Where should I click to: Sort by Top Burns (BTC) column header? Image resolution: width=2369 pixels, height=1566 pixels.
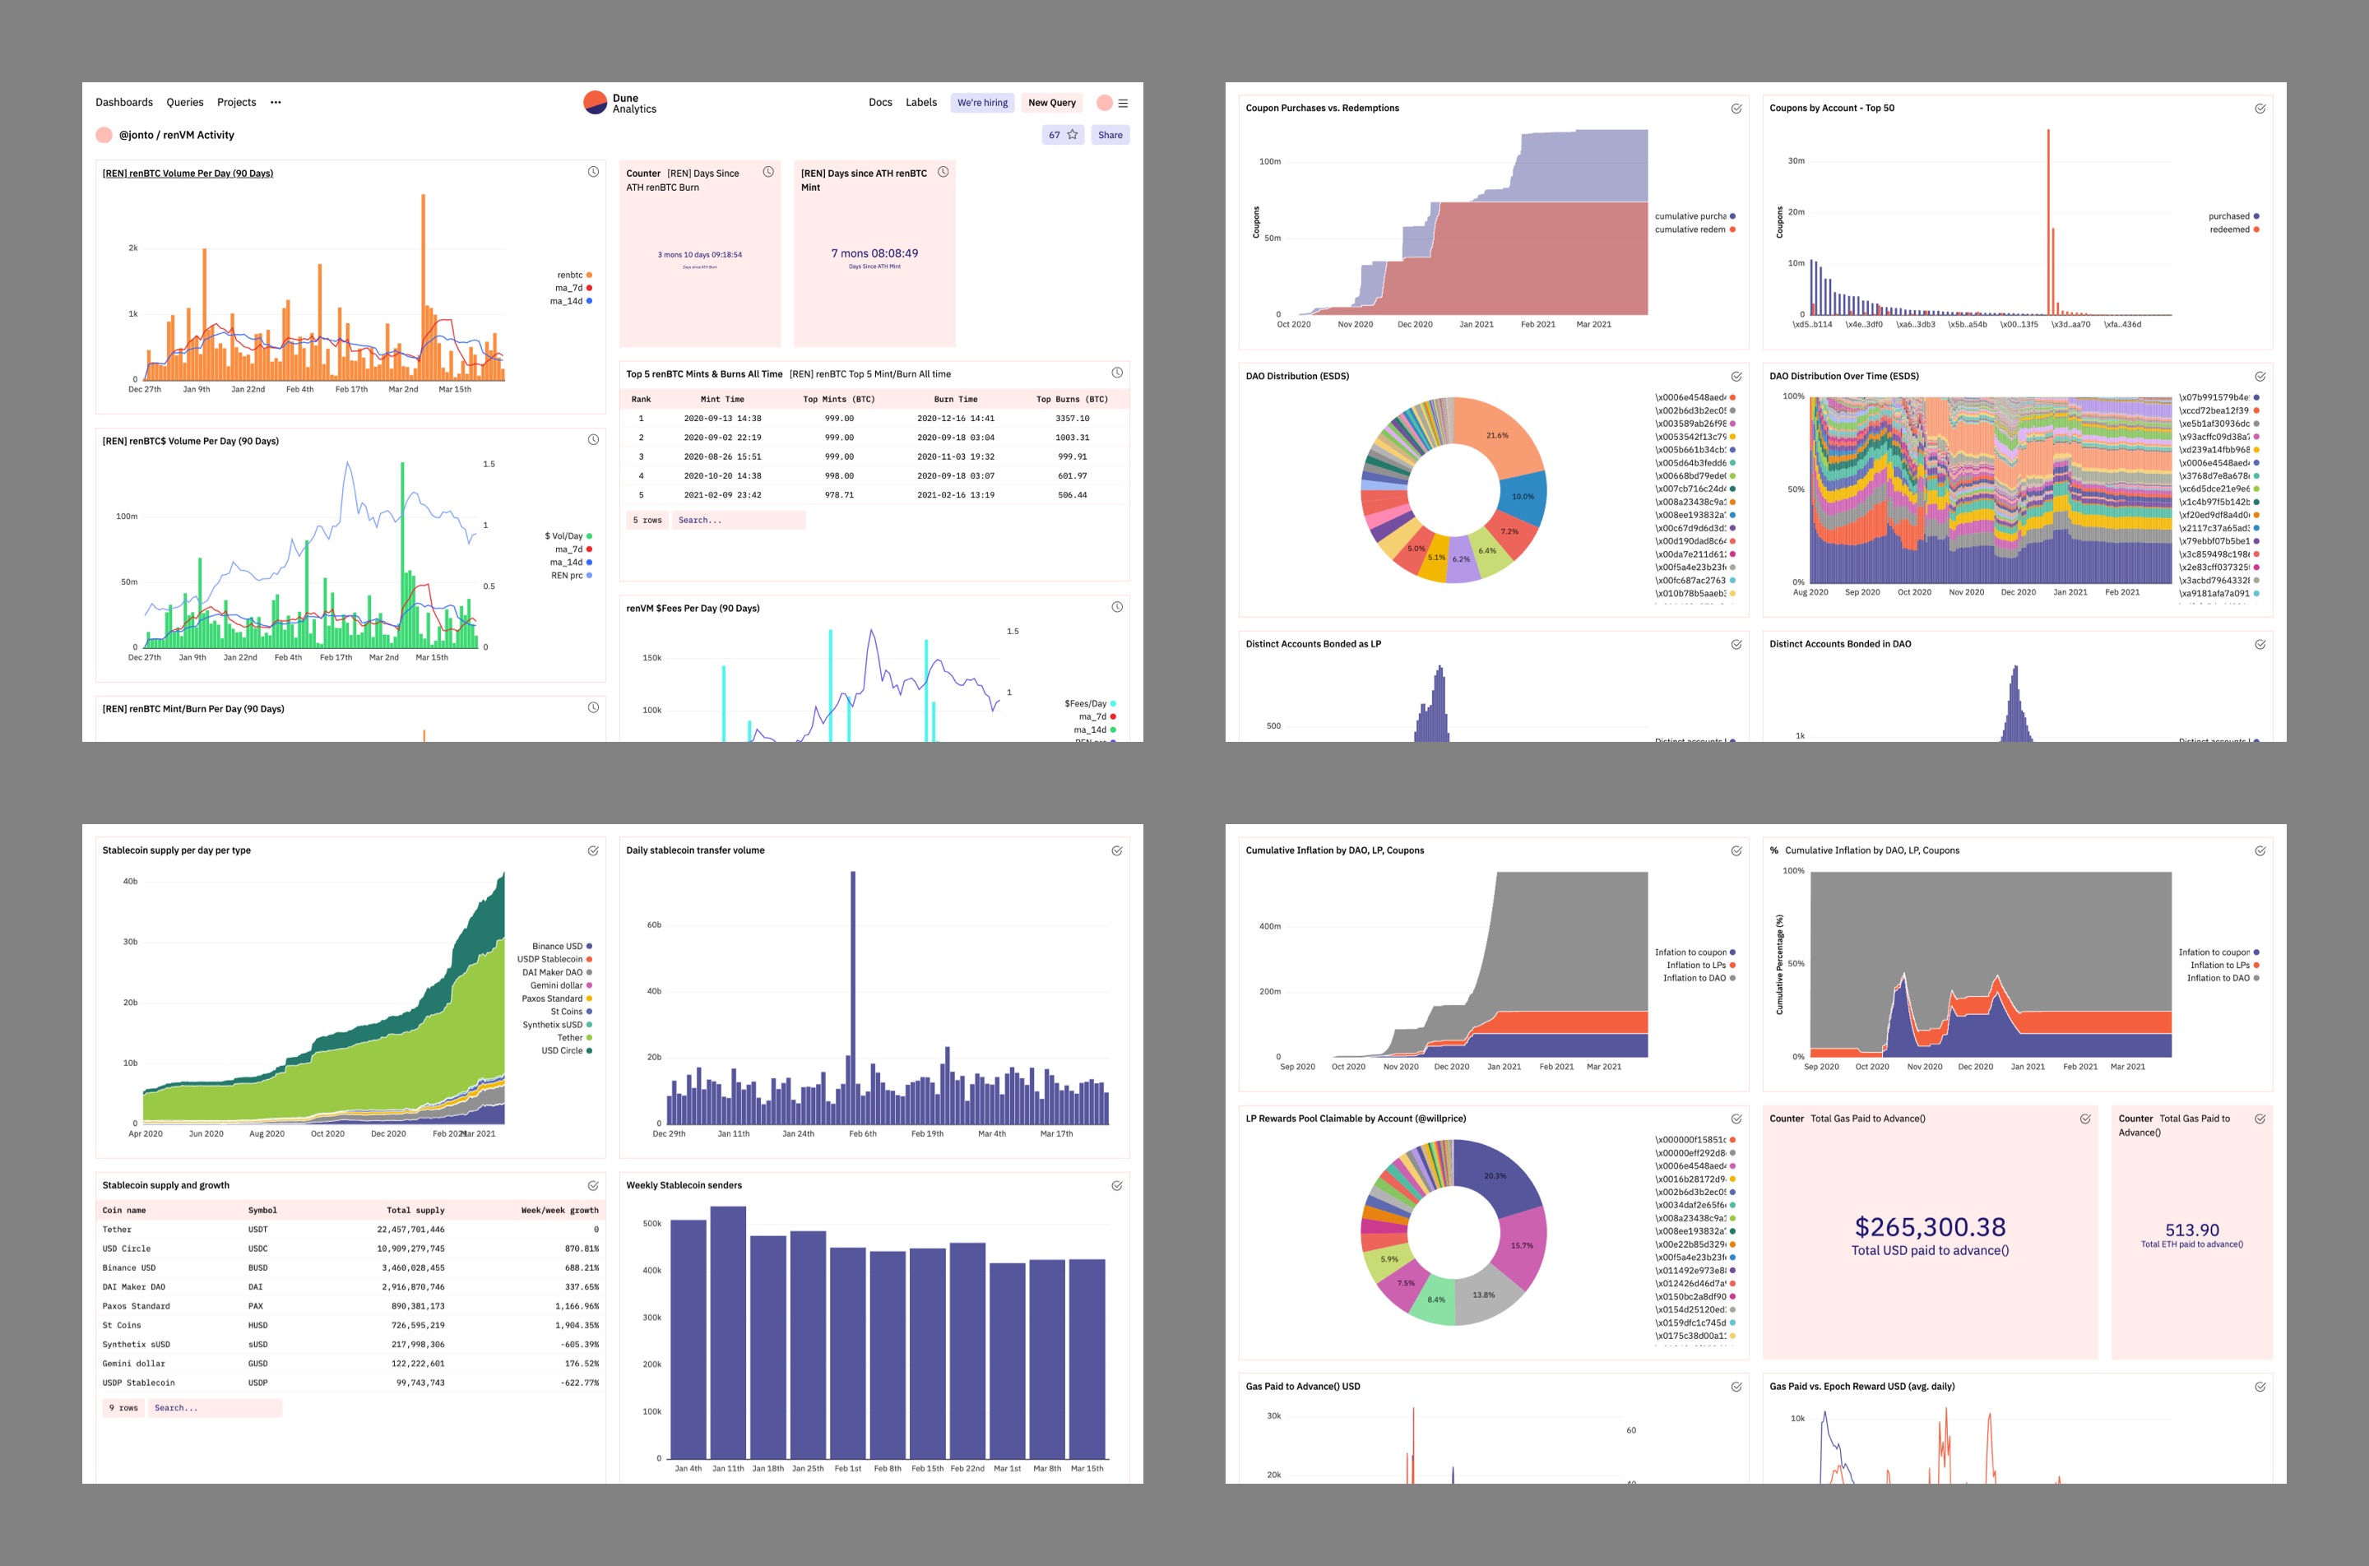[1072, 398]
